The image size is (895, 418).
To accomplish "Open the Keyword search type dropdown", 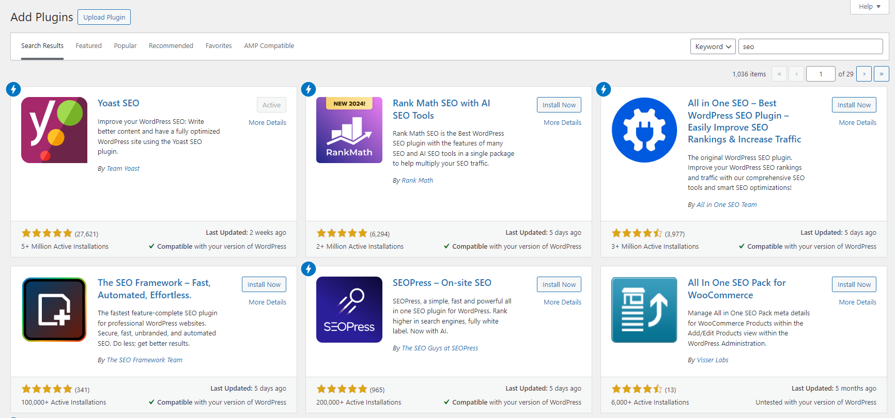I will 713,46.
